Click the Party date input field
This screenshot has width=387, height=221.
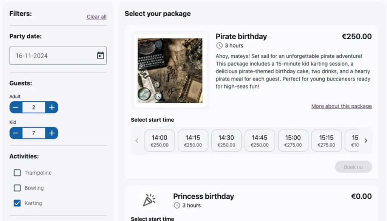click(53, 56)
